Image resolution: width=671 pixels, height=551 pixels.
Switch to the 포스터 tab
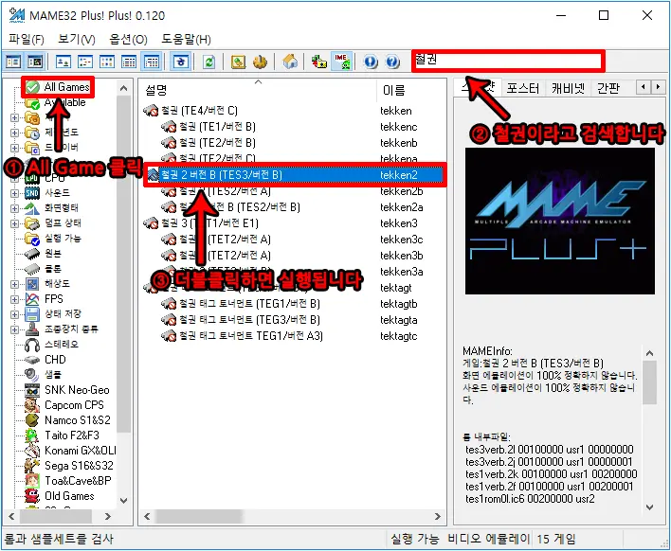click(x=522, y=88)
